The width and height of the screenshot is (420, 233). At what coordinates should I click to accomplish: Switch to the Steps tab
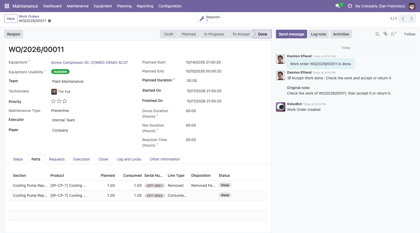(x=18, y=159)
